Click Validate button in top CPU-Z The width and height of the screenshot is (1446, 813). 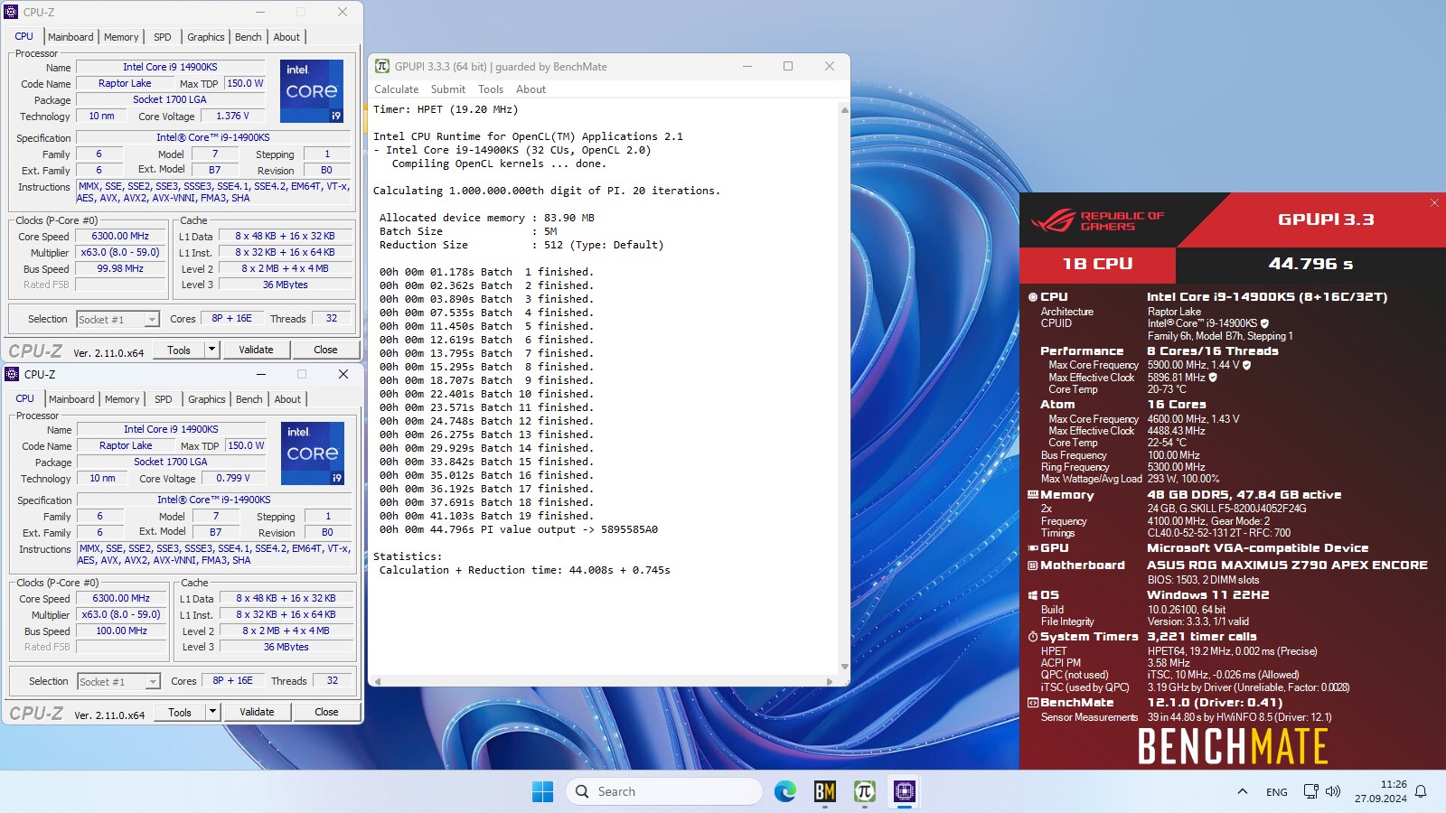(256, 350)
